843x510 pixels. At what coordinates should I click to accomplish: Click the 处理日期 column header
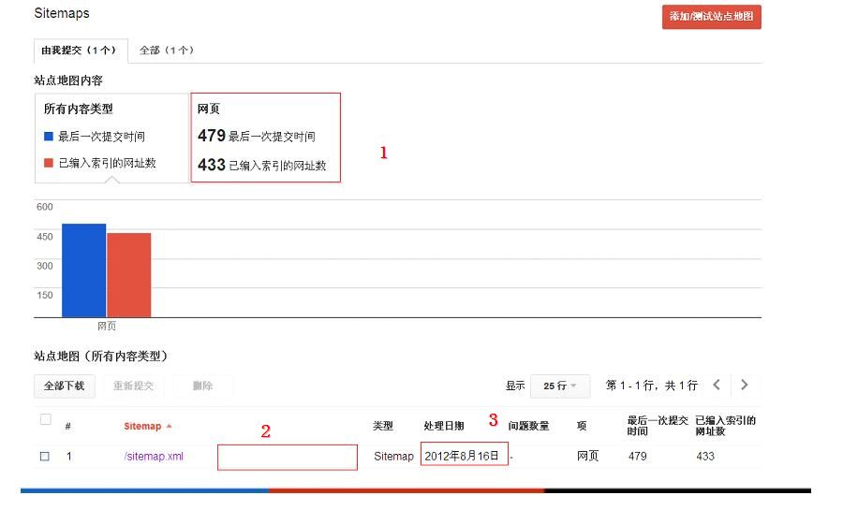[443, 426]
